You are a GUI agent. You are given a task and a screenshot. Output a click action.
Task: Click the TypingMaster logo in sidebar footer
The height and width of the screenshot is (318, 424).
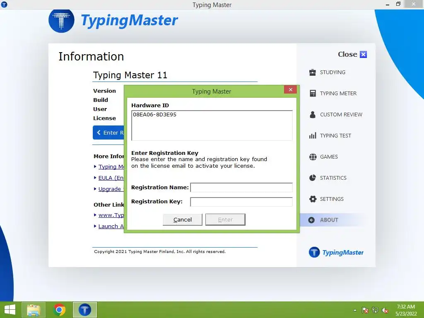point(336,252)
